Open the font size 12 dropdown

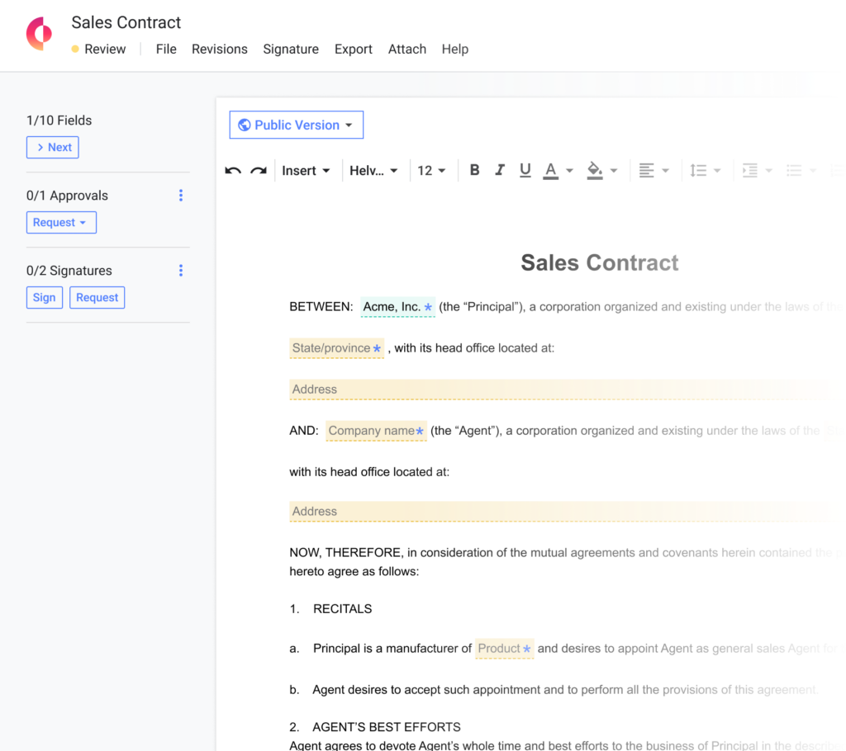click(431, 171)
